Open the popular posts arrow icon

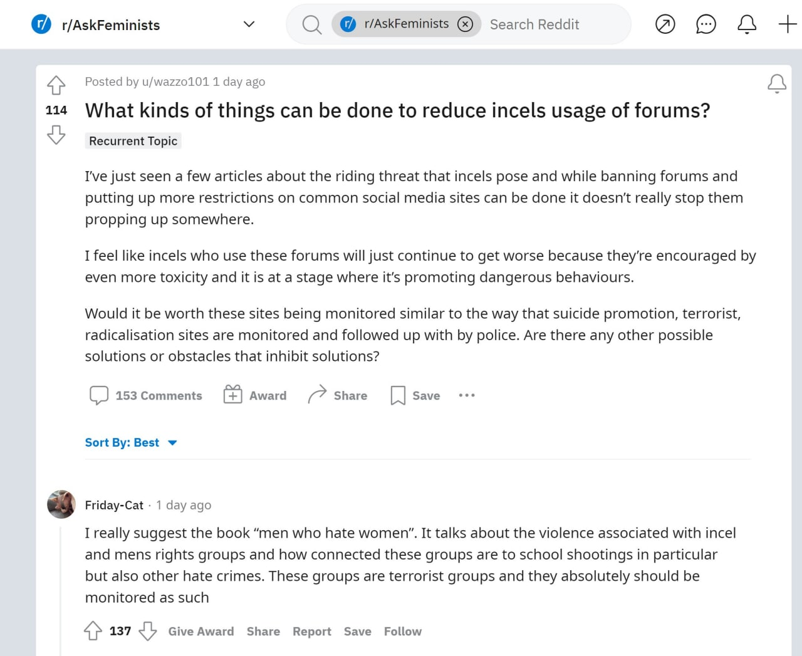pos(665,24)
